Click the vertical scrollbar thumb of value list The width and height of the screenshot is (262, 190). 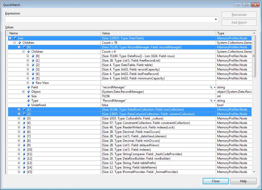[254, 56]
